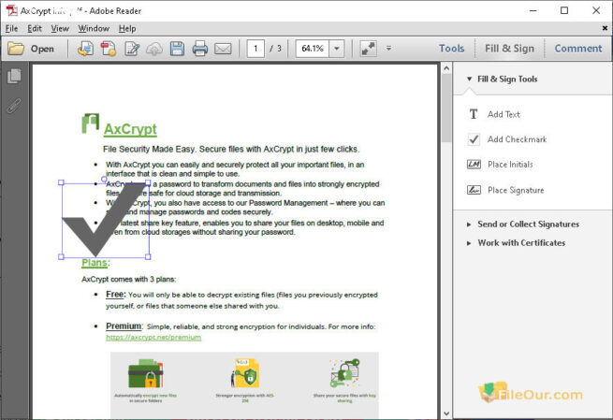Select the Place Initials tool icon
613x420 pixels.
coord(474,164)
